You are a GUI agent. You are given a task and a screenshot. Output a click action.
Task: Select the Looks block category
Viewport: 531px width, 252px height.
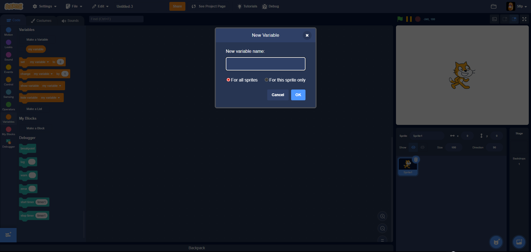(x=9, y=44)
